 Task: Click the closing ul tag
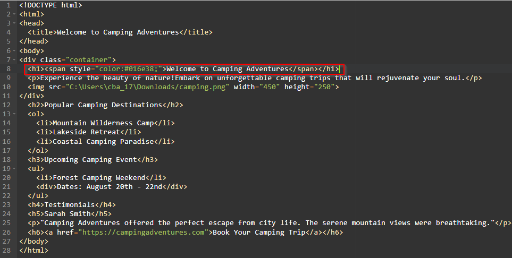click(x=38, y=196)
